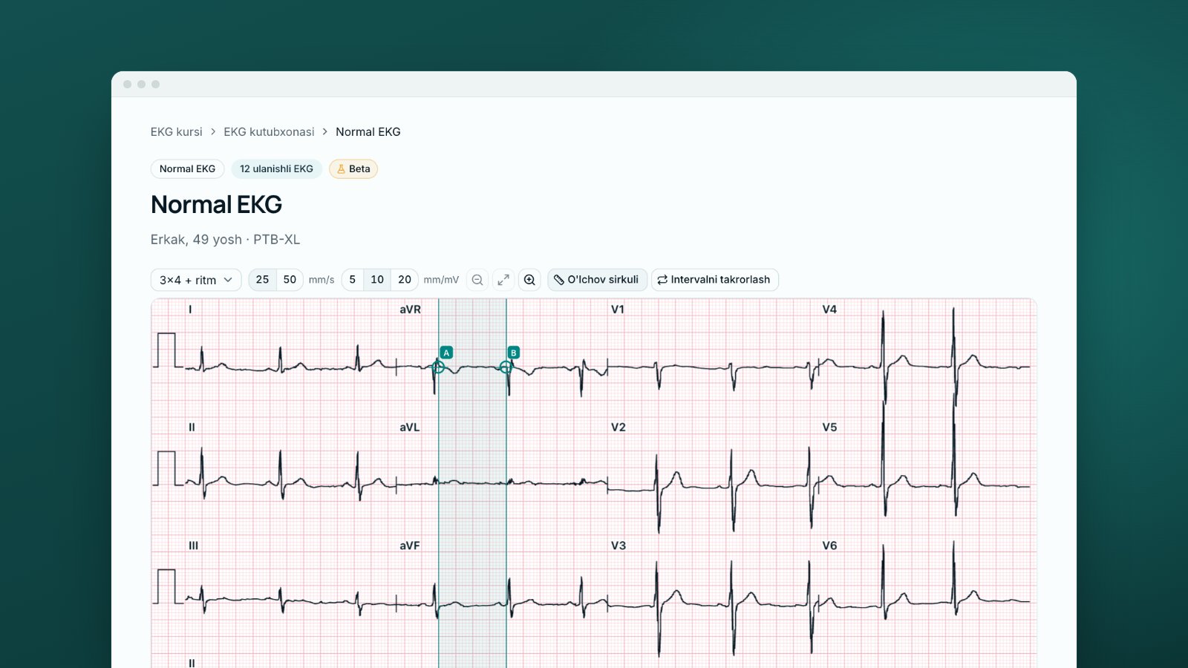The height and width of the screenshot is (668, 1188).
Task: Click the Normal EKG current breadcrumb
Action: coord(368,131)
